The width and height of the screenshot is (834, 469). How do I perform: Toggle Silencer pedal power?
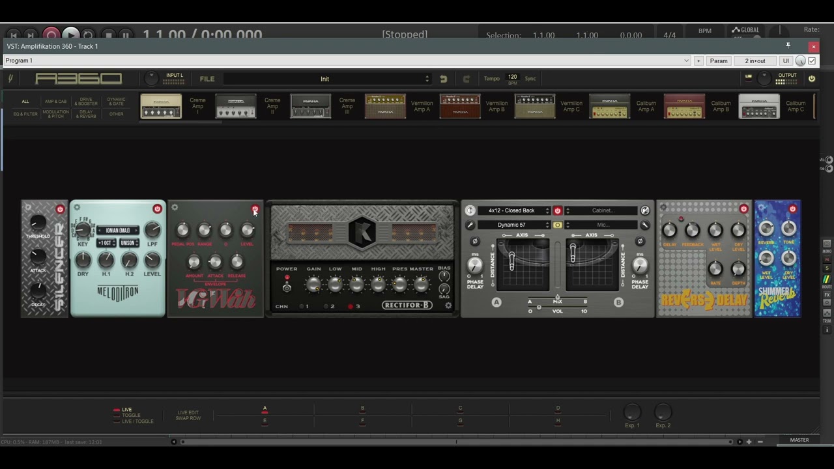[60, 209]
